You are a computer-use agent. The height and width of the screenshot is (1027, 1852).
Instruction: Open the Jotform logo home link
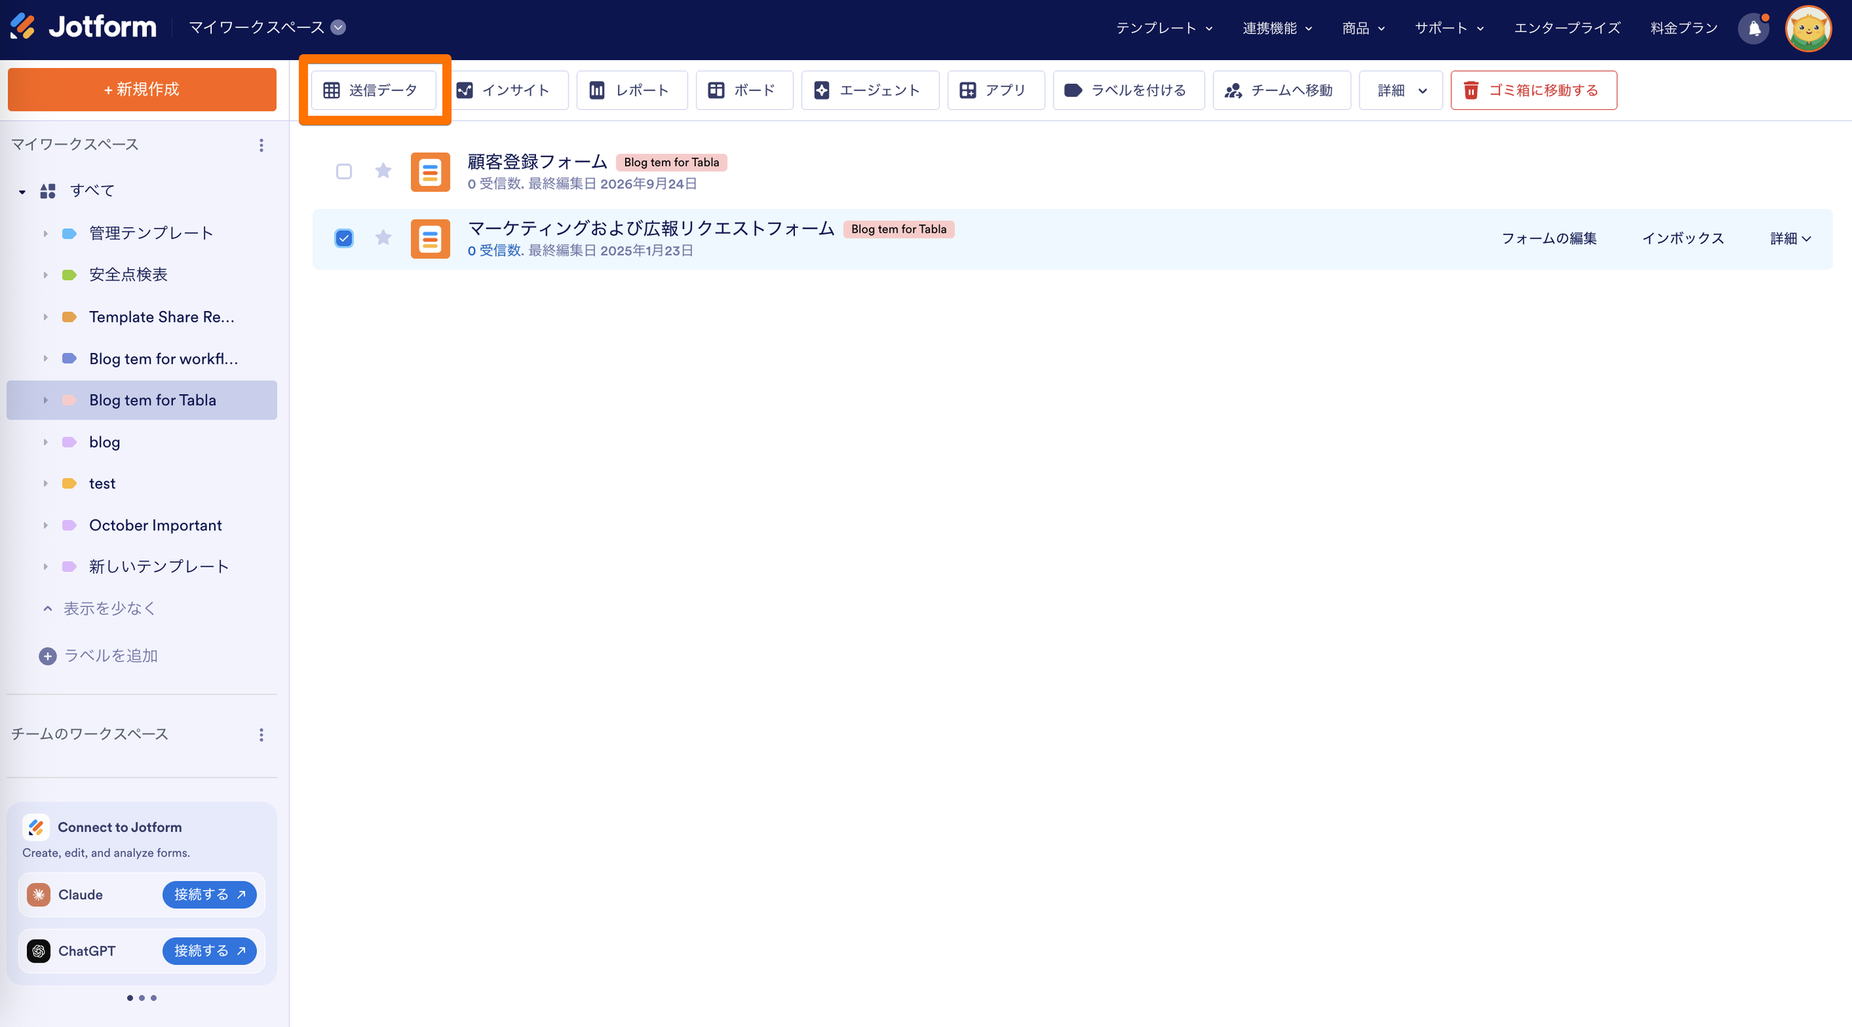coord(83,27)
